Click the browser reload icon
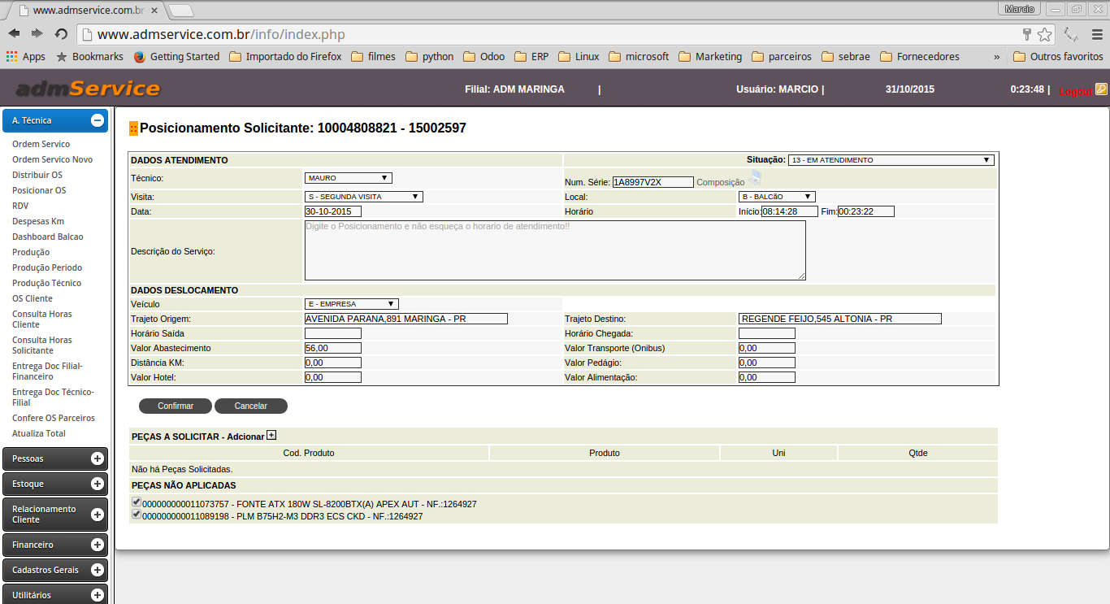The width and height of the screenshot is (1110, 604). pos(61,34)
